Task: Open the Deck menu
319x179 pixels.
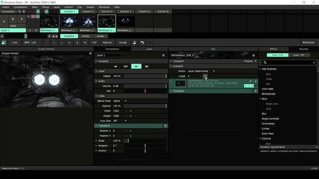Action: [34, 7]
